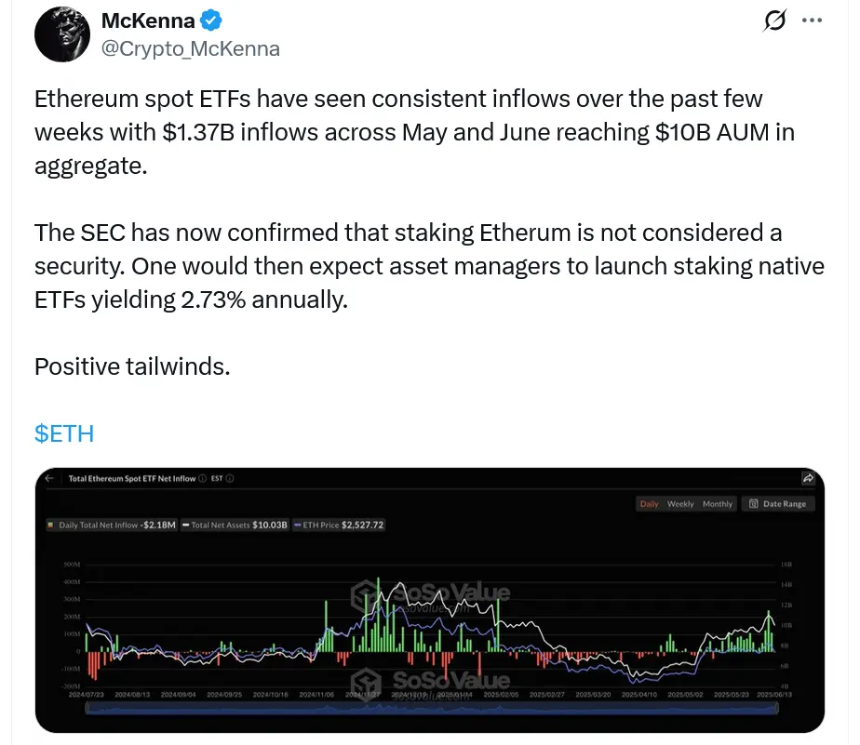Click the info icon beside the chart title
The width and height of the screenshot is (860, 745).
click(201, 478)
